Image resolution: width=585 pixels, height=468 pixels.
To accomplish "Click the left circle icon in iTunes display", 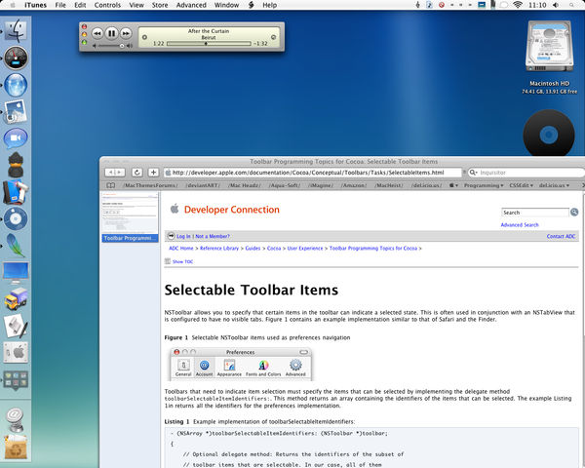I will pyautogui.click(x=144, y=37).
